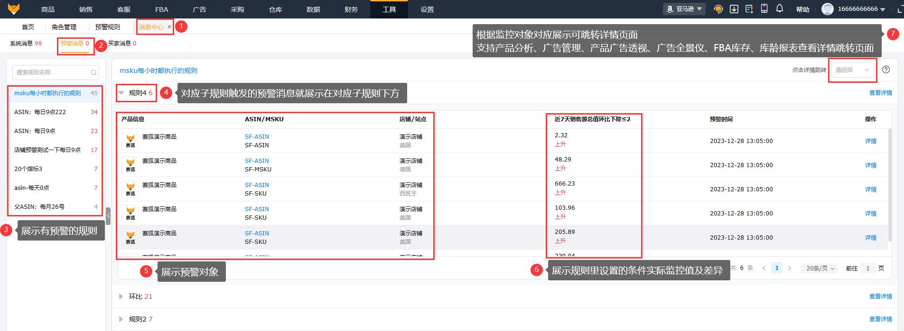Open 详情 for the 2.32 row
The image size is (904, 331).
tap(870, 141)
